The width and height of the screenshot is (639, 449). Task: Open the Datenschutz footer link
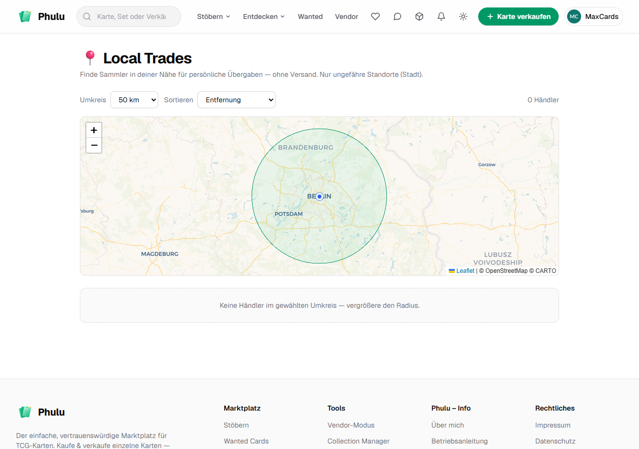(555, 441)
